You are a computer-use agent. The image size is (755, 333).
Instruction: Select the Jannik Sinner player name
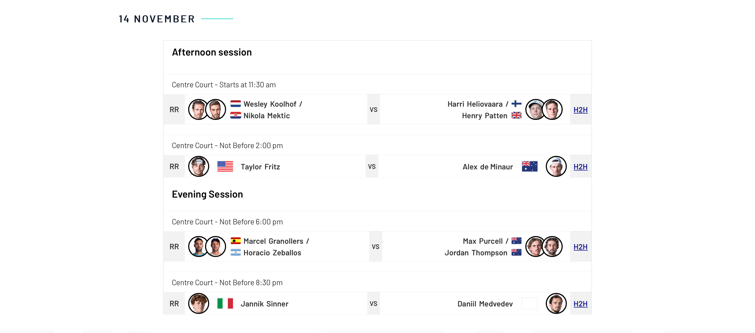[x=264, y=304]
